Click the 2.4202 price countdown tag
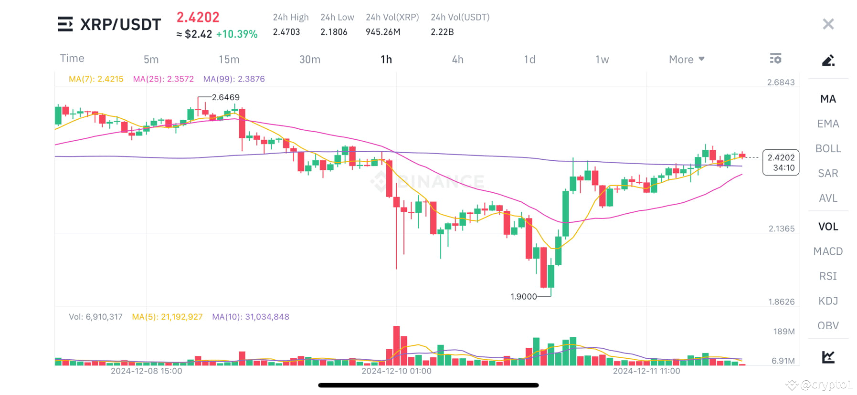Screen dimensions: 857x395 pyautogui.click(x=781, y=162)
